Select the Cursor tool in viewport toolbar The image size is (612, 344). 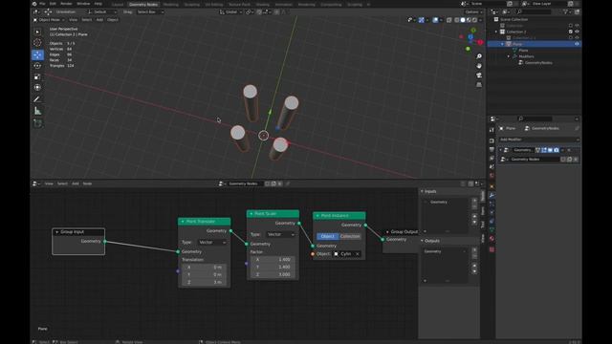(37, 43)
